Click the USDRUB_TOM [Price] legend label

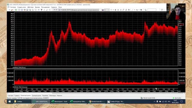point(19,67)
